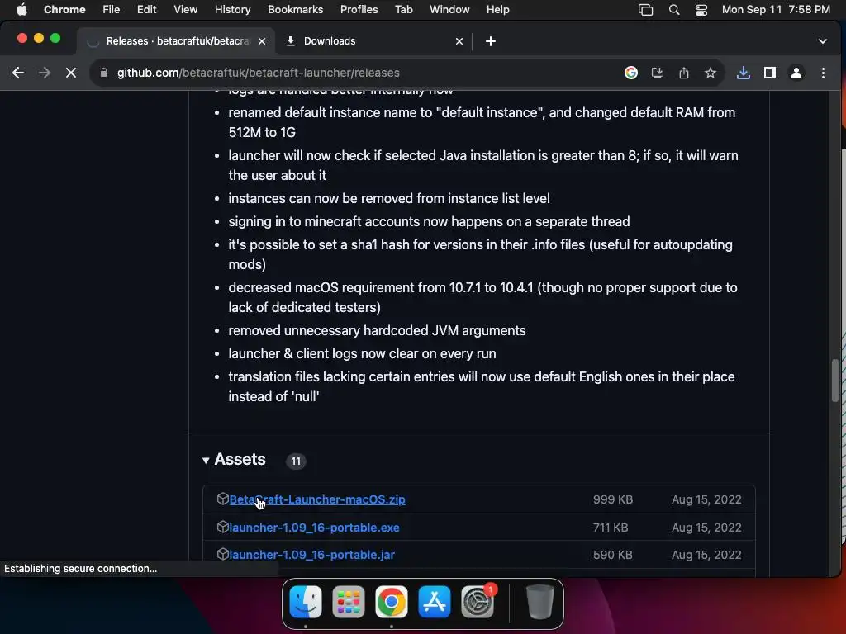This screenshot has width=846, height=634.
Task: Click the share page icon
Action: [x=683, y=73]
